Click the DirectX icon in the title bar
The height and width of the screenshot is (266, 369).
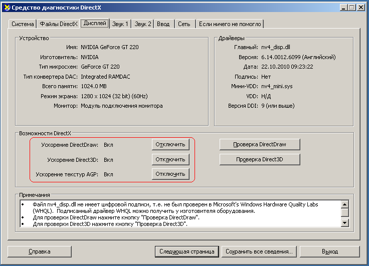7,8
